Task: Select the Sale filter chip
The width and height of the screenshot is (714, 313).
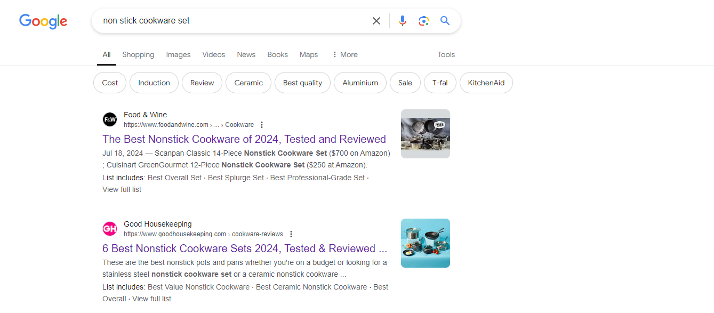Action: (x=405, y=83)
